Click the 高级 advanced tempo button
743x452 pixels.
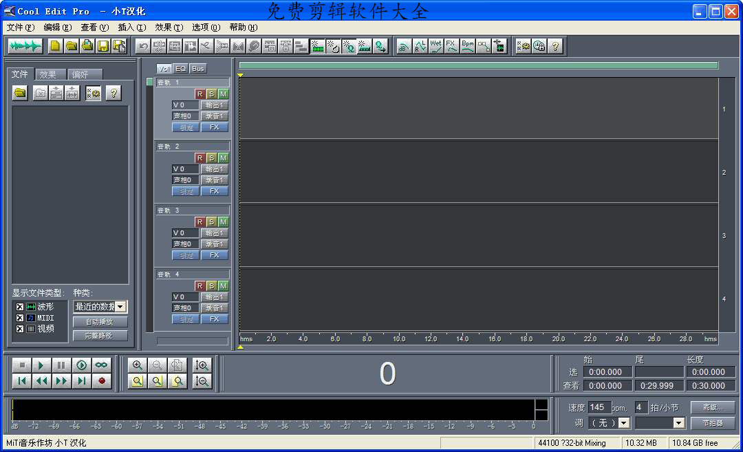[713, 407]
